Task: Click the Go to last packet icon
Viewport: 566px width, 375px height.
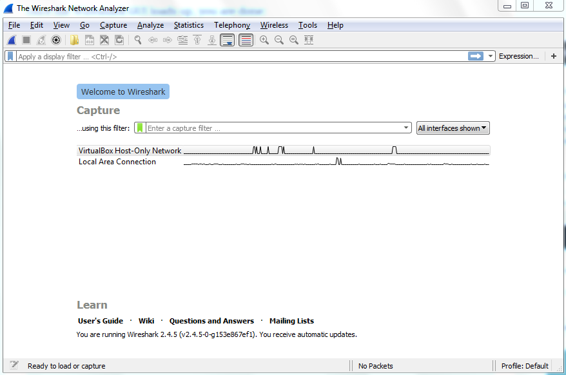Action: click(x=212, y=40)
